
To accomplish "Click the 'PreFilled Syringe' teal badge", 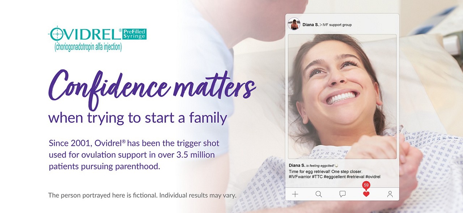I will 134,34.
